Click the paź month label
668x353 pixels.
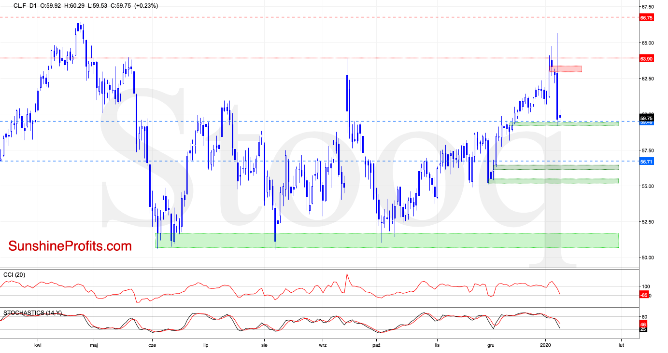pos(377,345)
